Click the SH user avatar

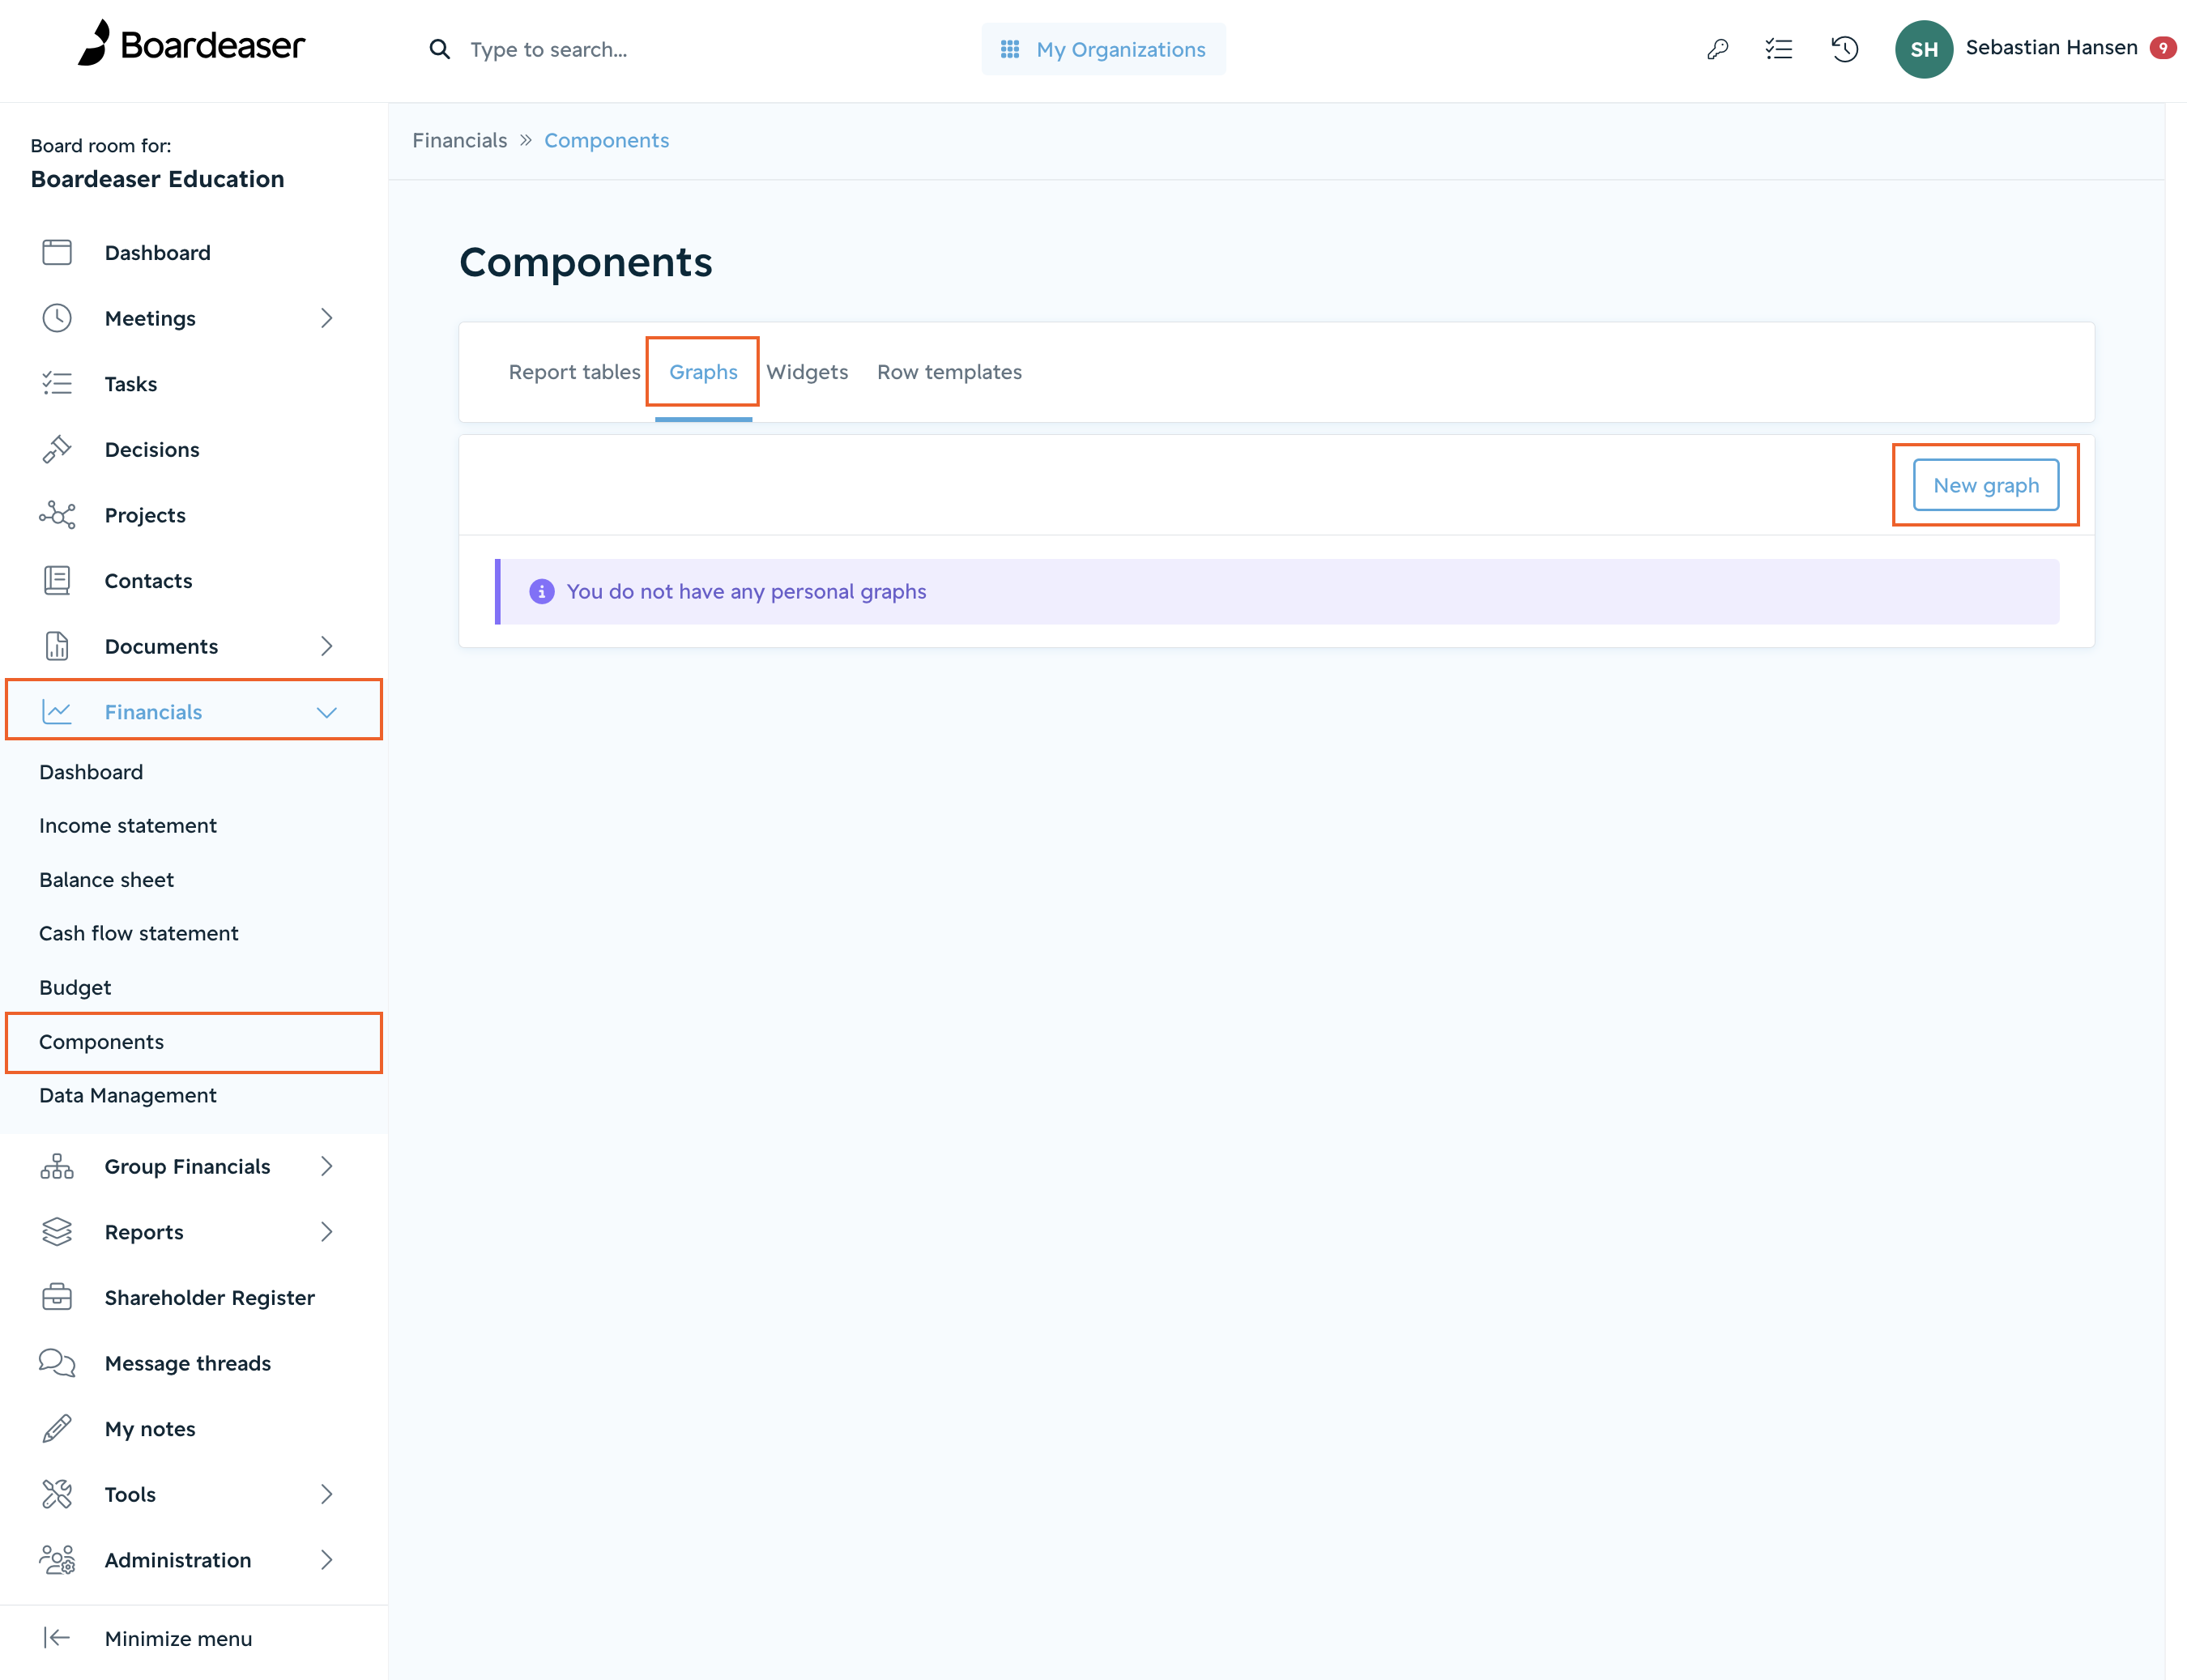coord(1923,49)
